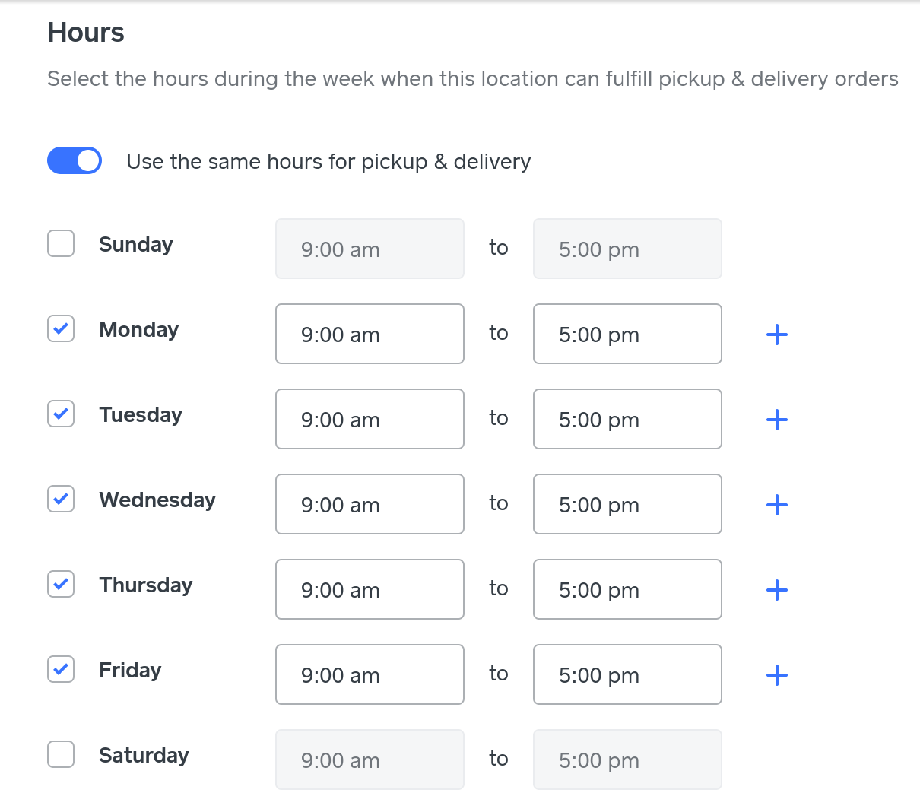Change Thursday opening time
920x812 pixels.
(370, 590)
